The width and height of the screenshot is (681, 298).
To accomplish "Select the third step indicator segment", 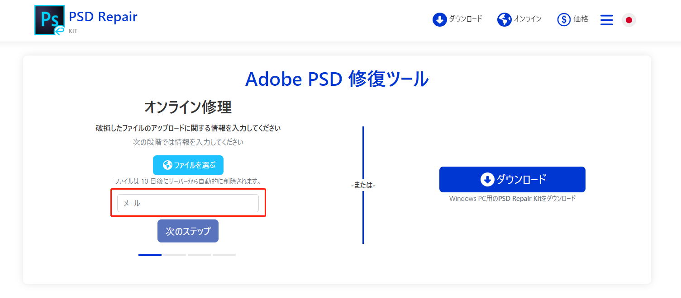I will tap(200, 255).
